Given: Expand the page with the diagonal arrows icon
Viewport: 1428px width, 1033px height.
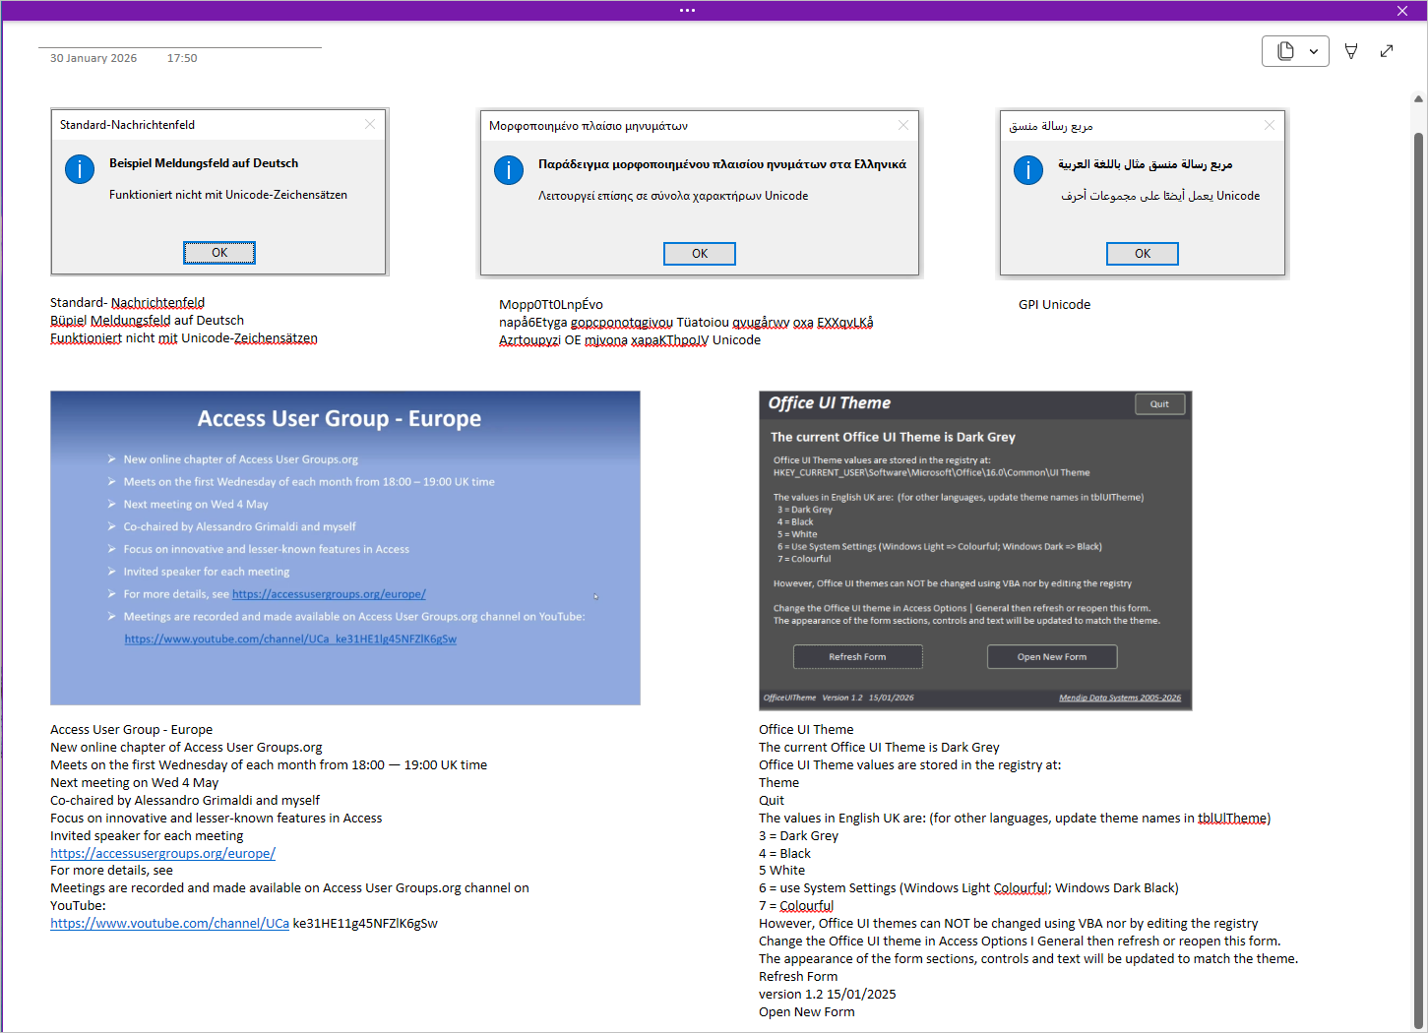Looking at the screenshot, I should pyautogui.click(x=1387, y=51).
